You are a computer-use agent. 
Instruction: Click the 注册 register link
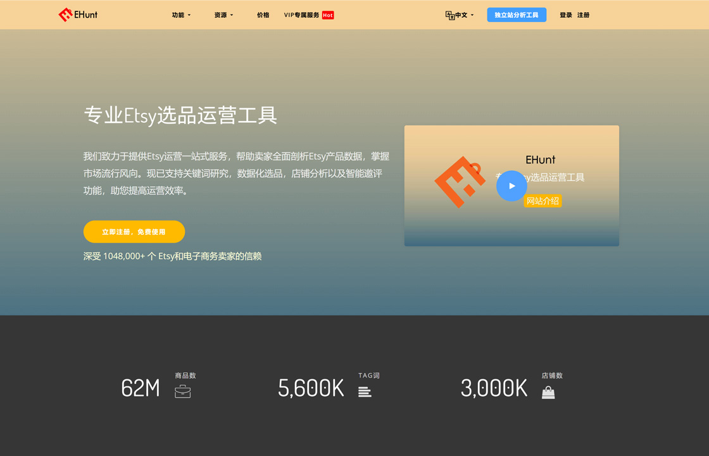(x=583, y=15)
